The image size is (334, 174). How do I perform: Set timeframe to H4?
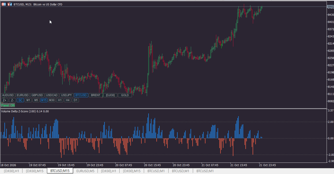coord(68,100)
